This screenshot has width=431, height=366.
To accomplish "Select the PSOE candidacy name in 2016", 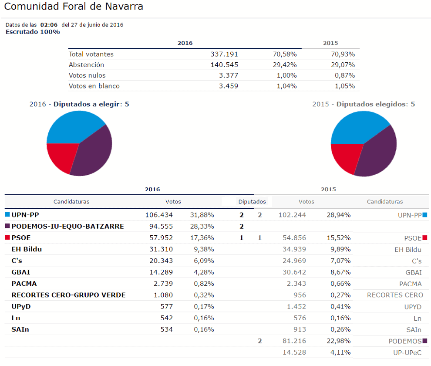I will tap(21, 238).
